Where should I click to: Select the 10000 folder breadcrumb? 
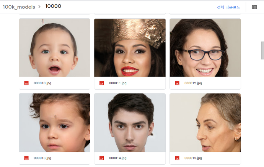(x=53, y=6)
